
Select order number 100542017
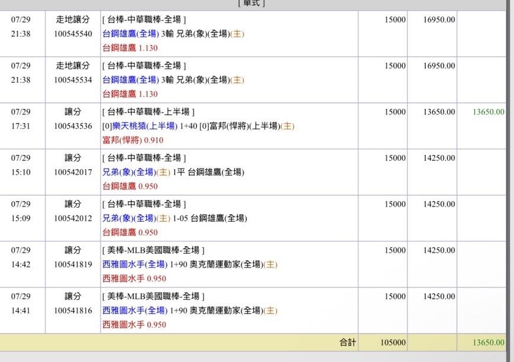73,172
